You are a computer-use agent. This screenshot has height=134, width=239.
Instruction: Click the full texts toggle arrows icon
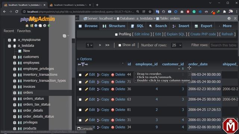coord(83,64)
